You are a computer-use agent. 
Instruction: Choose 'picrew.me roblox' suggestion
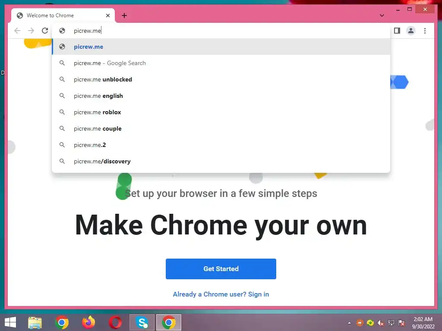pos(221,112)
